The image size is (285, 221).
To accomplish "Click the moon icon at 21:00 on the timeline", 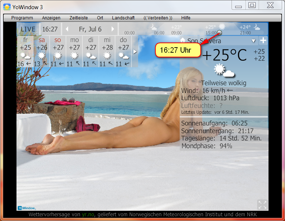I will tap(257, 27).
